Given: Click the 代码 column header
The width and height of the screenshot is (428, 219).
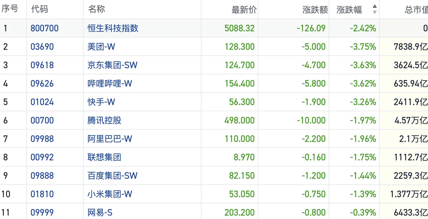Looking at the screenshot, I should (x=39, y=9).
